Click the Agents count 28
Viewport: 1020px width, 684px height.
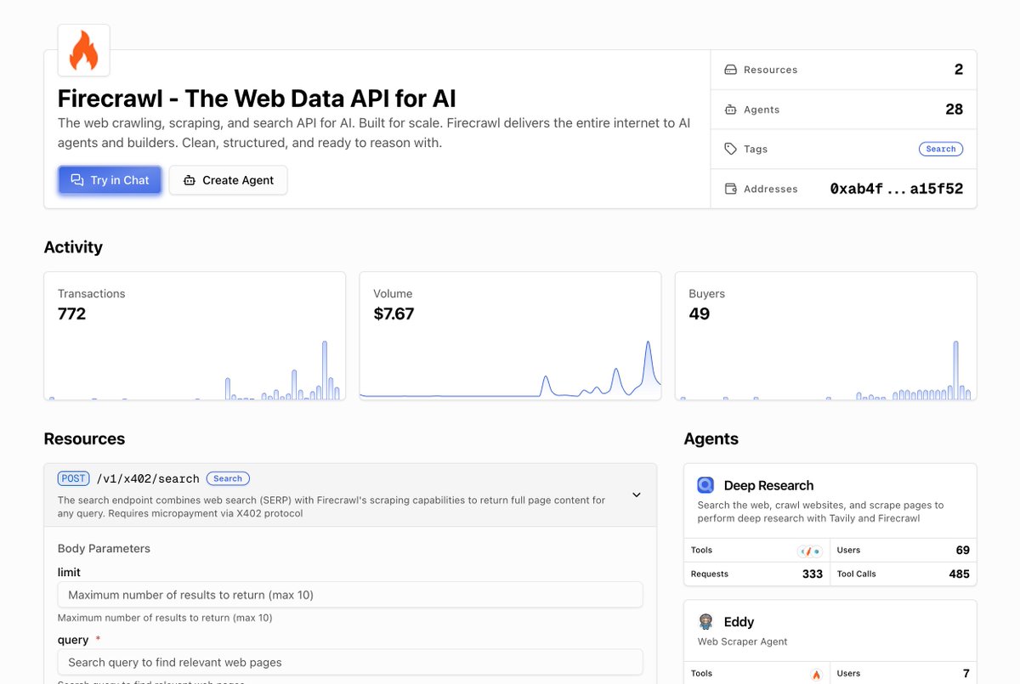pos(955,110)
